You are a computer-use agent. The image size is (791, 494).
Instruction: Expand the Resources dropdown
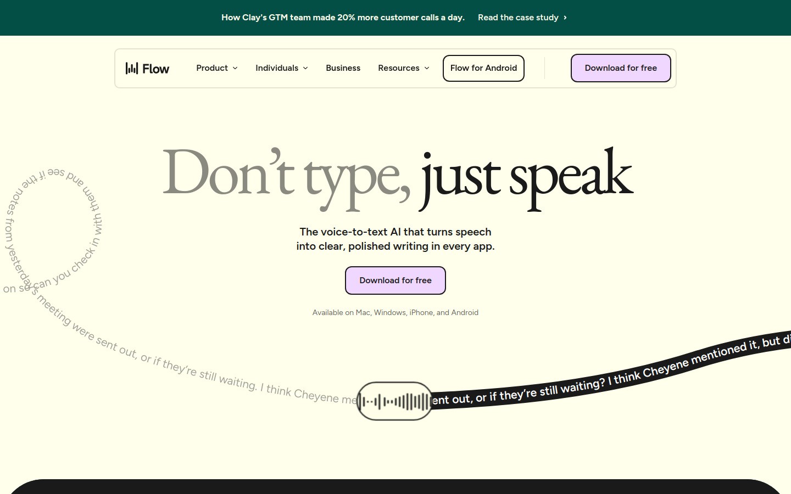click(x=399, y=68)
